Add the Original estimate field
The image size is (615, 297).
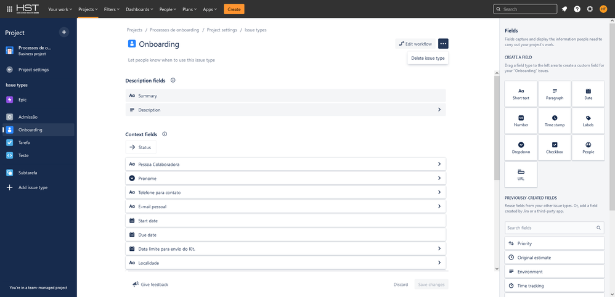tap(555, 258)
